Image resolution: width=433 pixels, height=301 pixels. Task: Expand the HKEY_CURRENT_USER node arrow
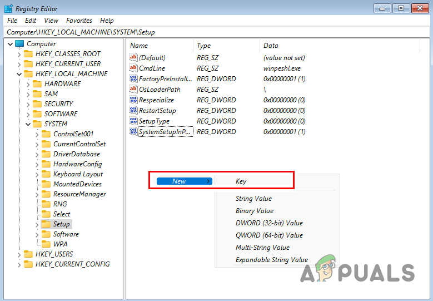coord(19,65)
